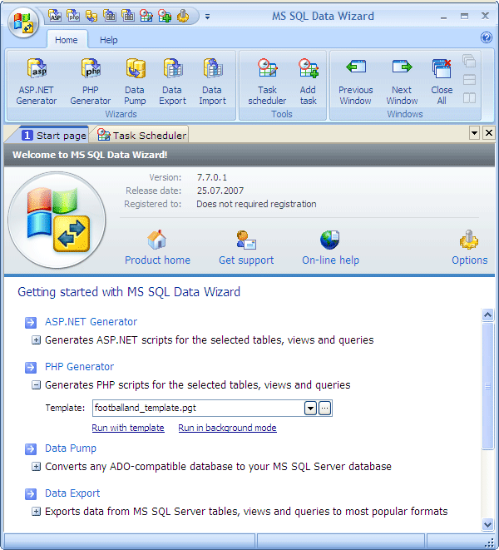Click Close All windows button

pos(442,82)
